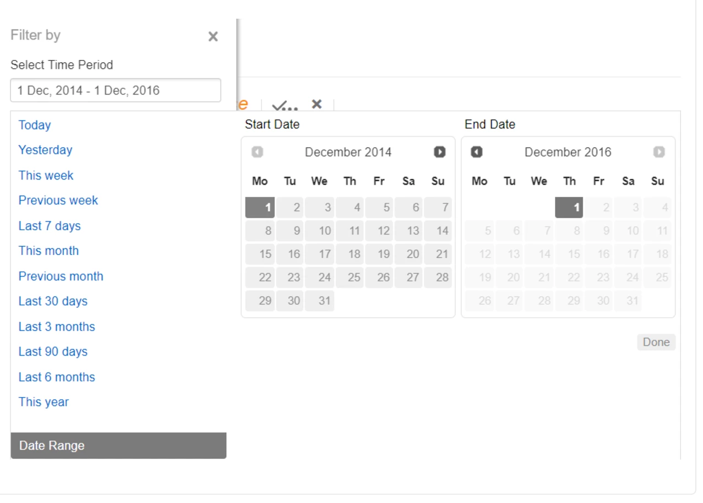Pick day 10 in Start Date calendar
Image resolution: width=703 pixels, height=503 pixels.
pyautogui.click(x=319, y=231)
